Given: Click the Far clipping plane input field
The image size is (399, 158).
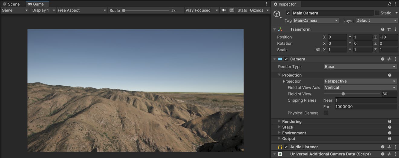Looking at the screenshot, I should click(x=365, y=107).
